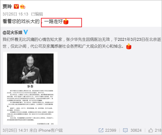The width and height of the screenshot is (162, 135).
Task: Click the like count number
Action: (x=158, y=130)
